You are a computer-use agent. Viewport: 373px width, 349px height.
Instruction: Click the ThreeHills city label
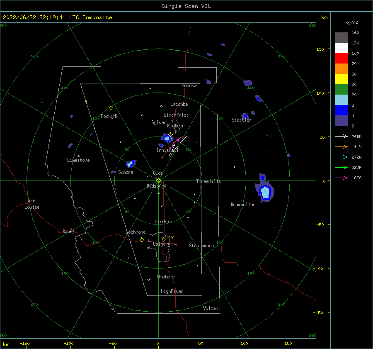click(208, 181)
